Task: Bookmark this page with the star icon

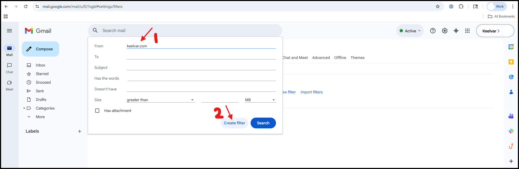Action: (438, 6)
